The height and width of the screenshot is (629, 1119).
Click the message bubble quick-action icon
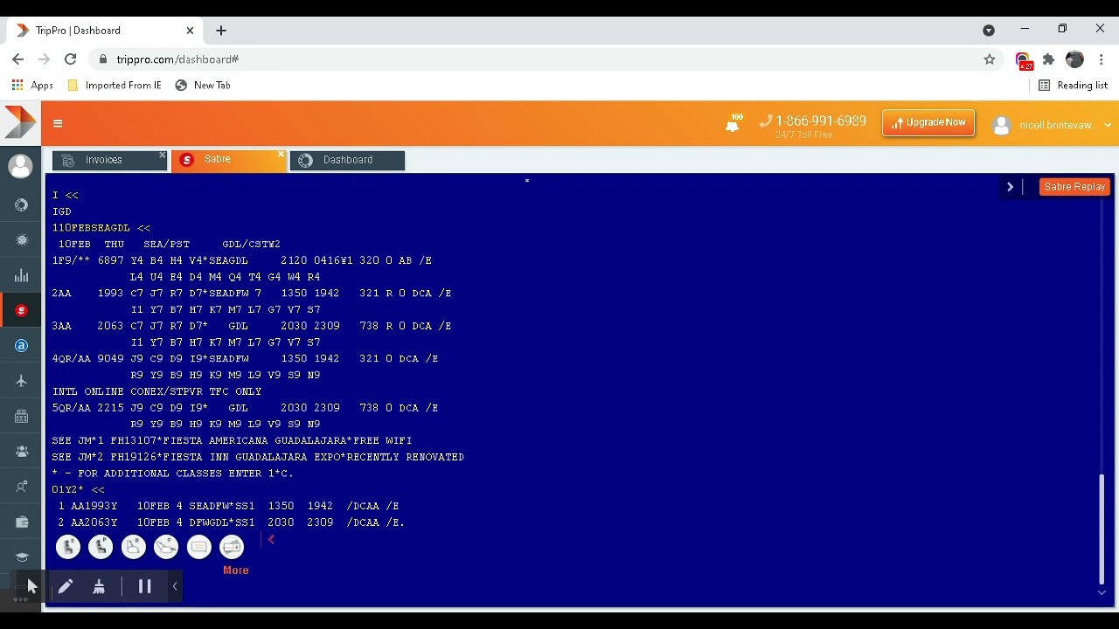199,547
